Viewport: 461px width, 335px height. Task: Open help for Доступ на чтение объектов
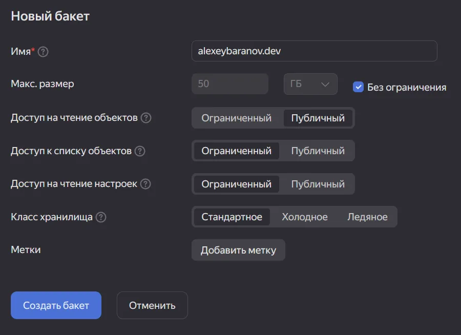click(146, 117)
